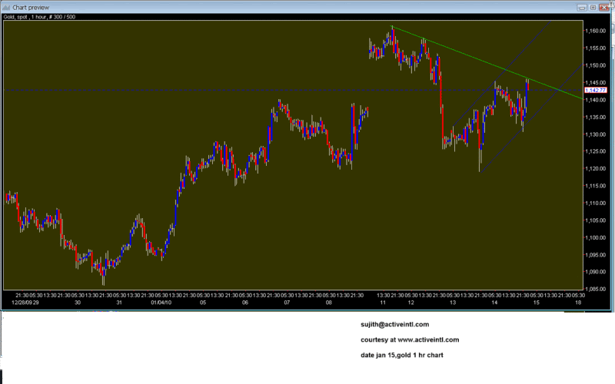The width and height of the screenshot is (615, 384).
Task: Click the dotted horizontal current price line
Action: point(231,90)
